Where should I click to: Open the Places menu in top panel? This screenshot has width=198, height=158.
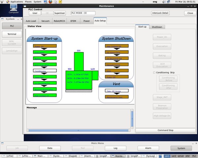[x=28, y=2]
